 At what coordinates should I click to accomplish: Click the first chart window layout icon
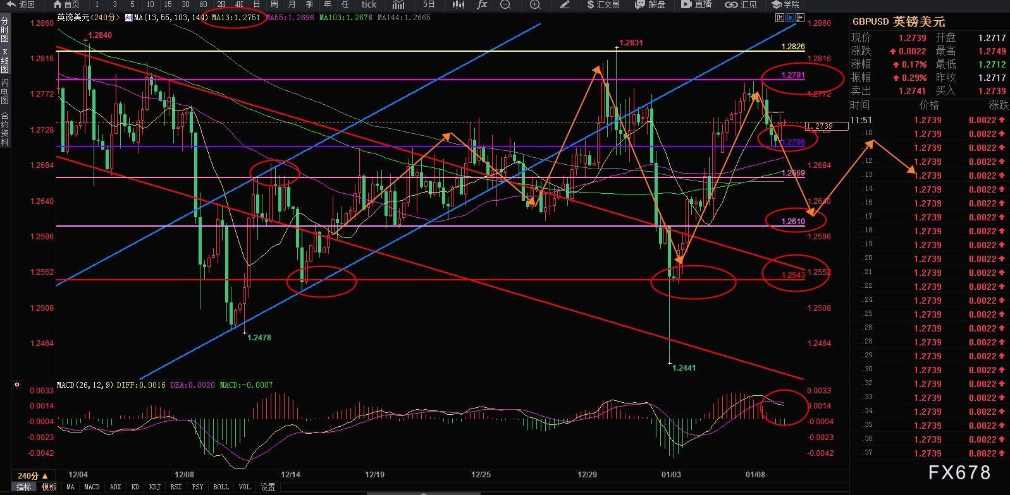781,18
